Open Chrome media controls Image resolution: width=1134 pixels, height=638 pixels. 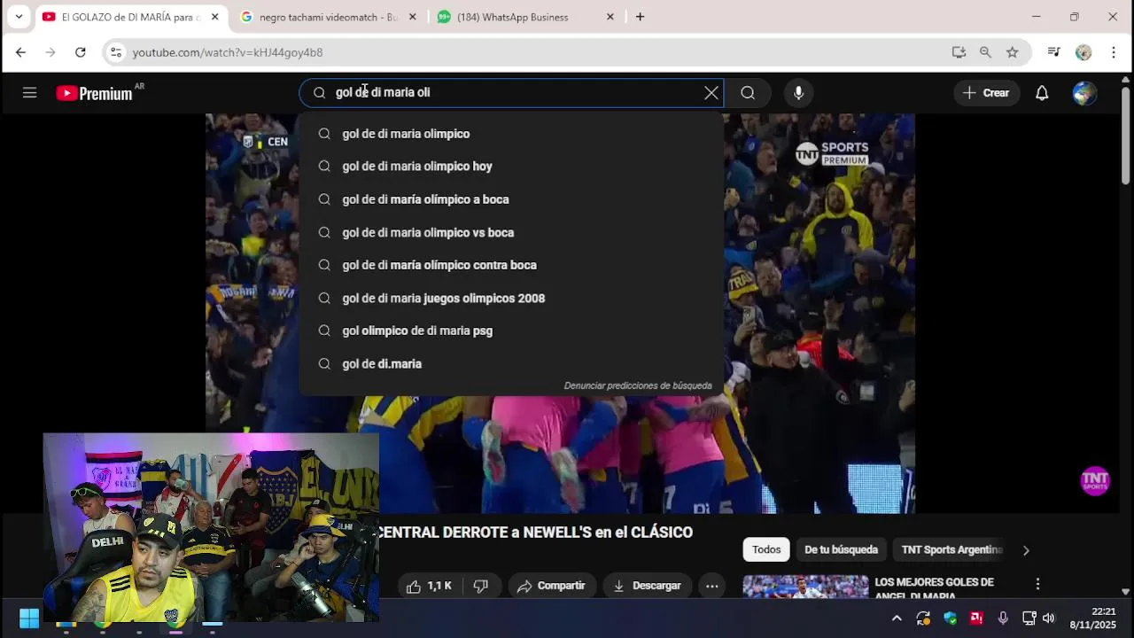(1053, 52)
